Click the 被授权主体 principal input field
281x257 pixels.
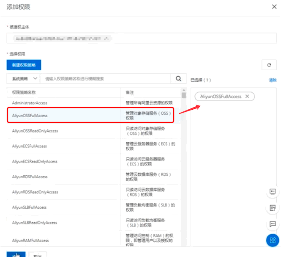click(142, 38)
